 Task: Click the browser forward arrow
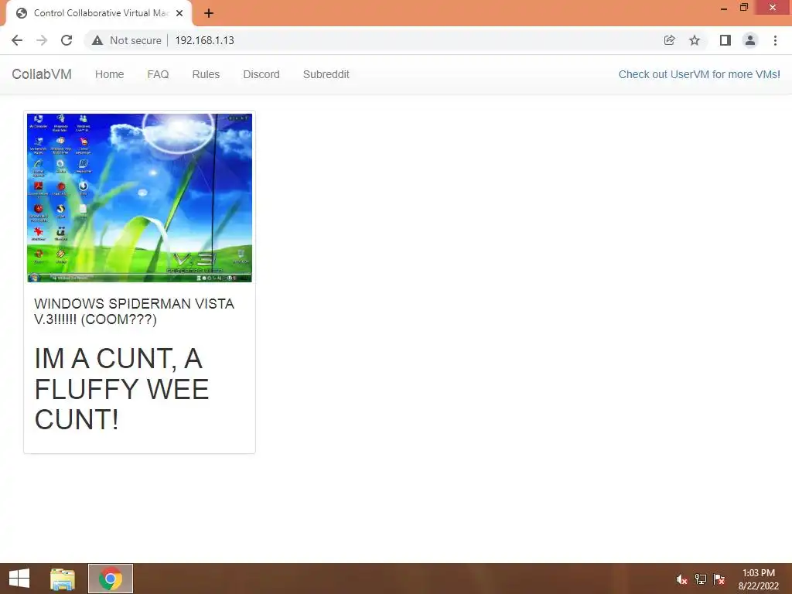click(42, 40)
